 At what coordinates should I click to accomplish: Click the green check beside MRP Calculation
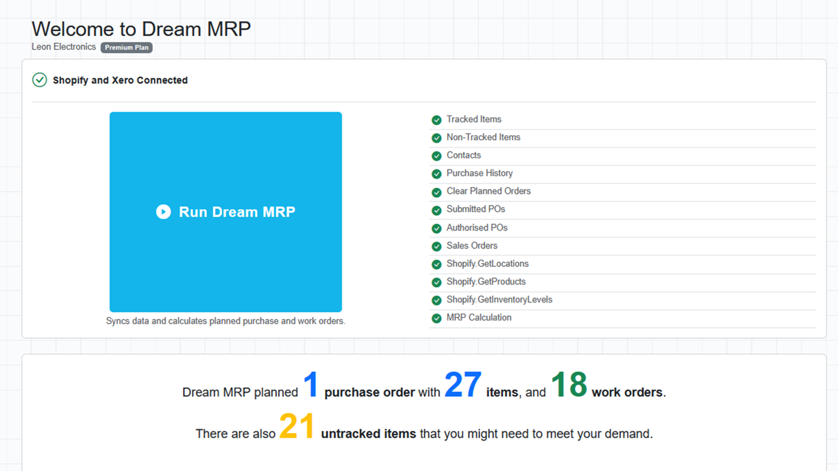[436, 318]
